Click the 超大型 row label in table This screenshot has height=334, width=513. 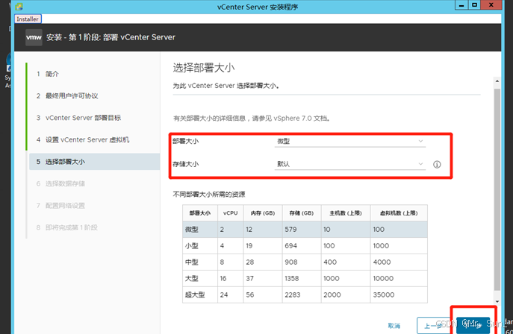click(195, 294)
